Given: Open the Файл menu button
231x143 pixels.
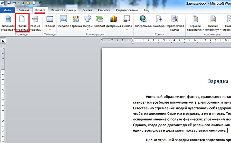Looking at the screenshot, I should pos(7,10).
